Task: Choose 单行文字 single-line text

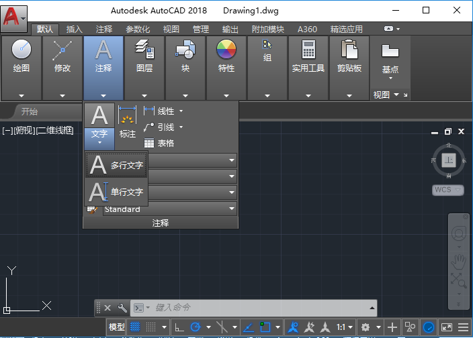Action: tap(116, 192)
